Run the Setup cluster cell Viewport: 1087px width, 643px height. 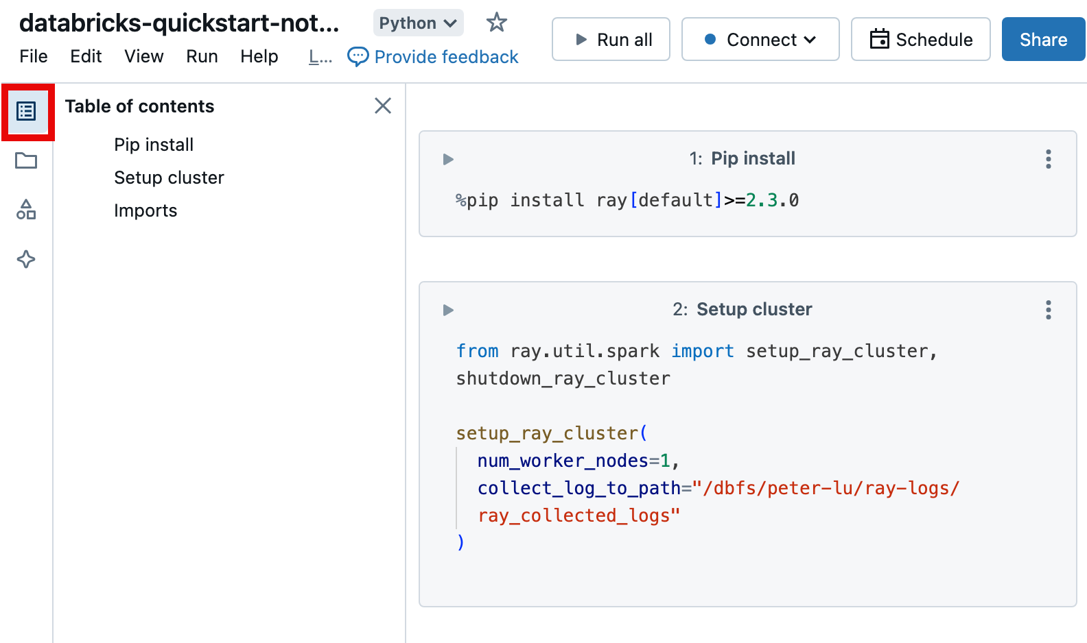pyautogui.click(x=448, y=311)
